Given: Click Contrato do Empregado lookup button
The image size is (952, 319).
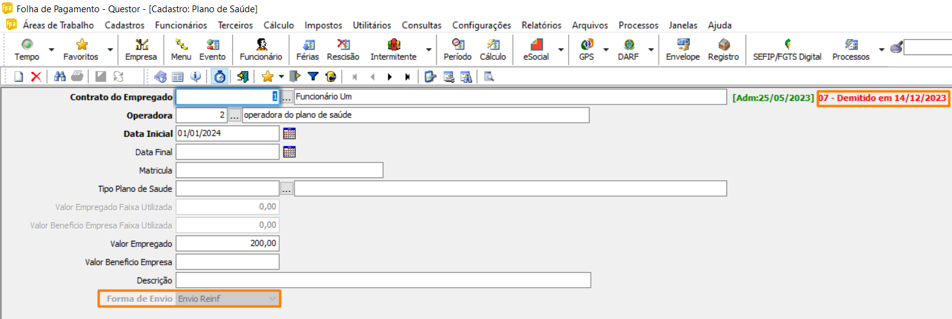Looking at the screenshot, I should pos(287,97).
